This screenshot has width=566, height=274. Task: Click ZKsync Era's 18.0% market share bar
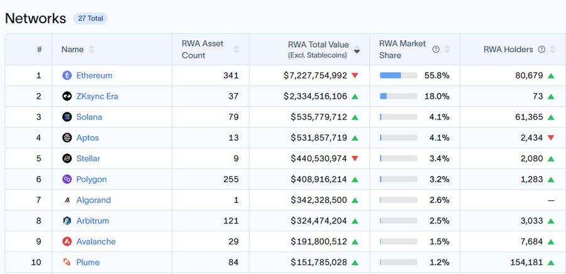(399, 96)
